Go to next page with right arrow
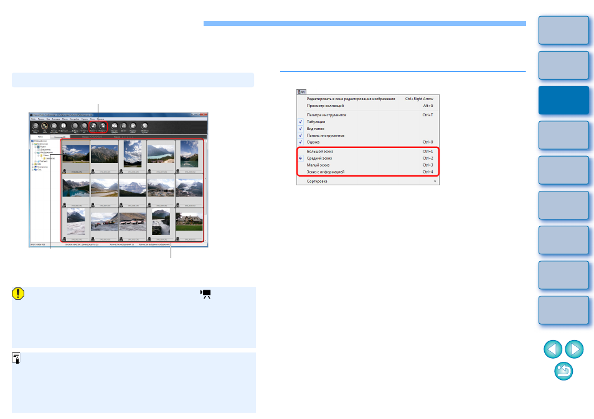594x419 pixels. (574, 349)
